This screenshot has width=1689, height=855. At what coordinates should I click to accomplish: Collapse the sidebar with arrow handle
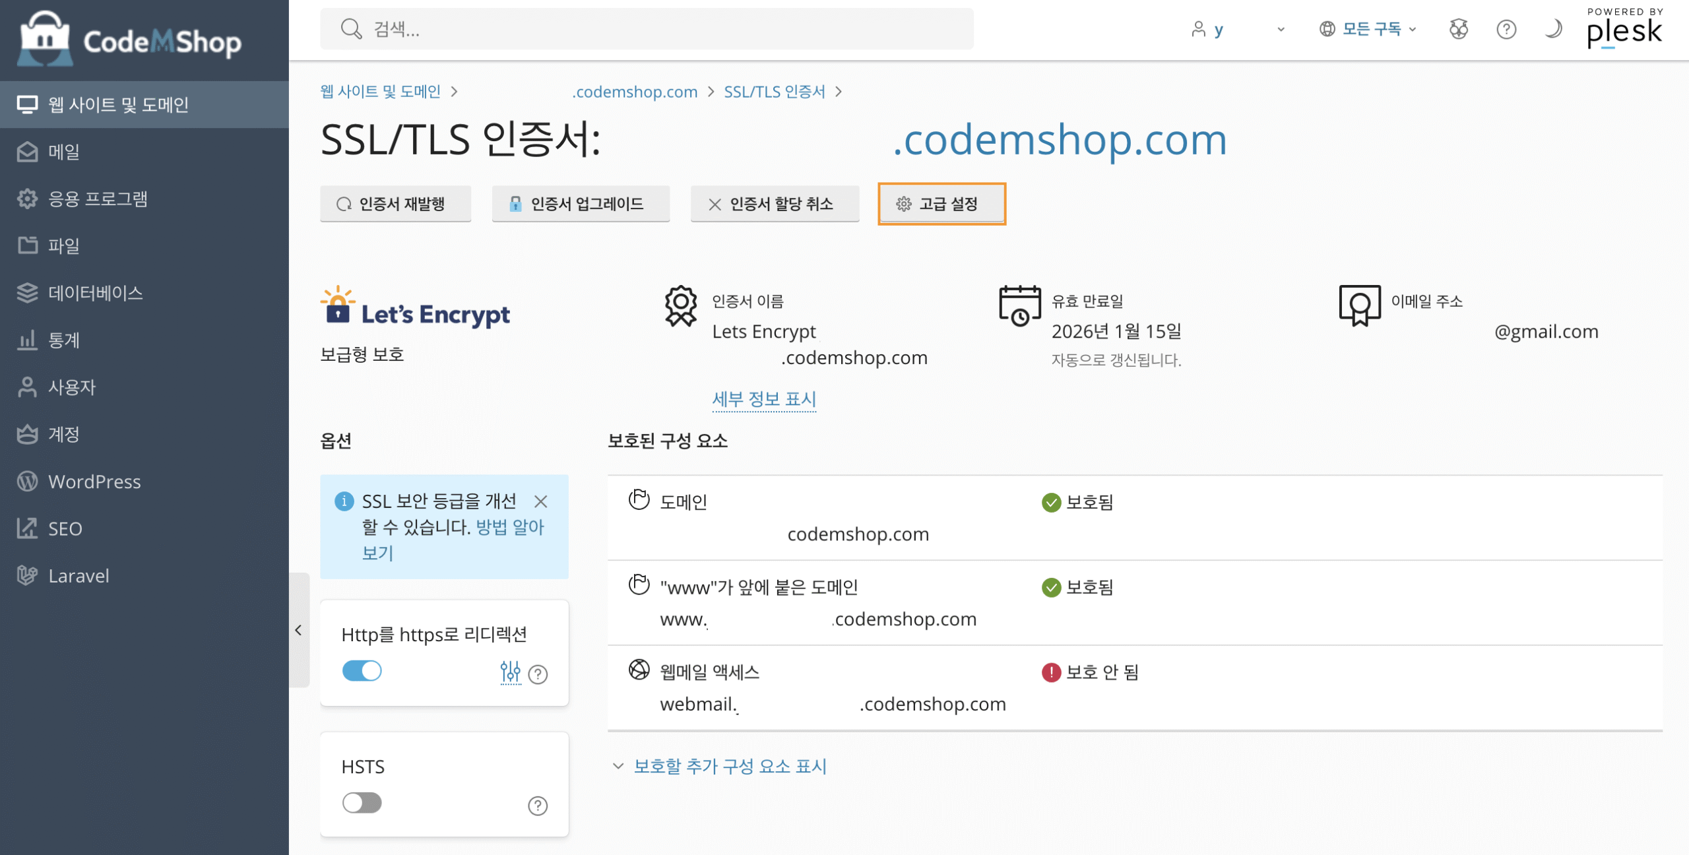click(298, 630)
